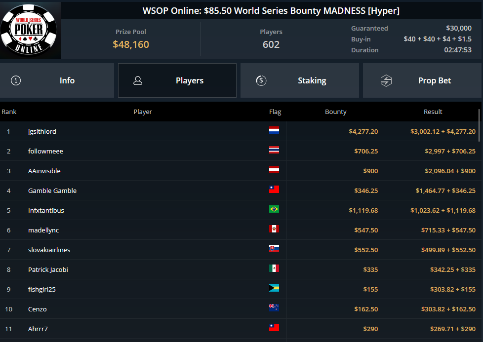483x342 pixels.
Task: Click the flag icon in the Gamble Gamble row
Action: [274, 190]
